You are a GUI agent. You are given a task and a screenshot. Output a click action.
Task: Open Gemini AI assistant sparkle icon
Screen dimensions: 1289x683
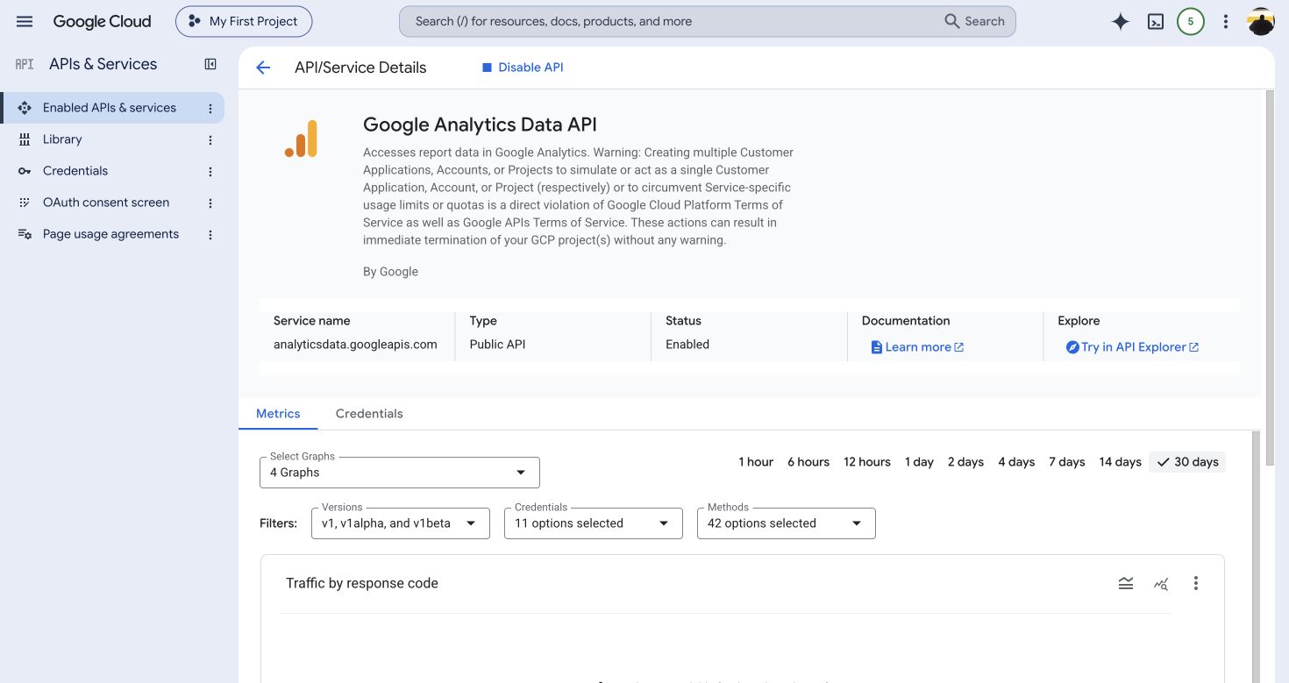[x=1120, y=22]
